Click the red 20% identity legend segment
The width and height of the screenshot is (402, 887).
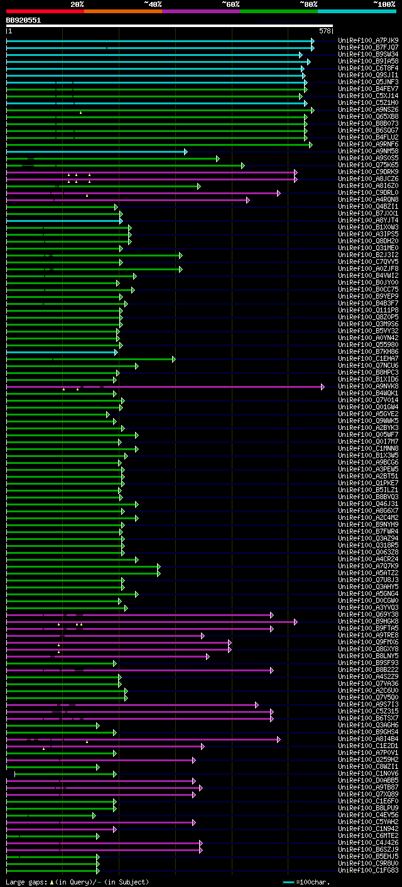pyautogui.click(x=45, y=11)
